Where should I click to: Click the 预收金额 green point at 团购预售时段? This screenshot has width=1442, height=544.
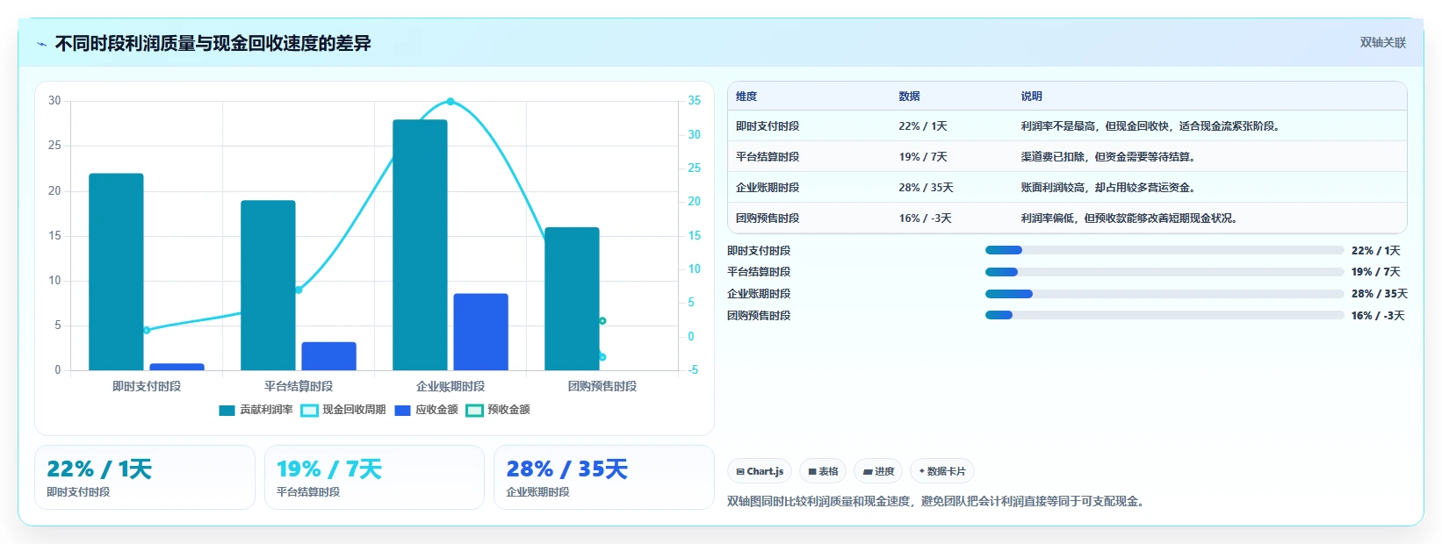pos(602,321)
